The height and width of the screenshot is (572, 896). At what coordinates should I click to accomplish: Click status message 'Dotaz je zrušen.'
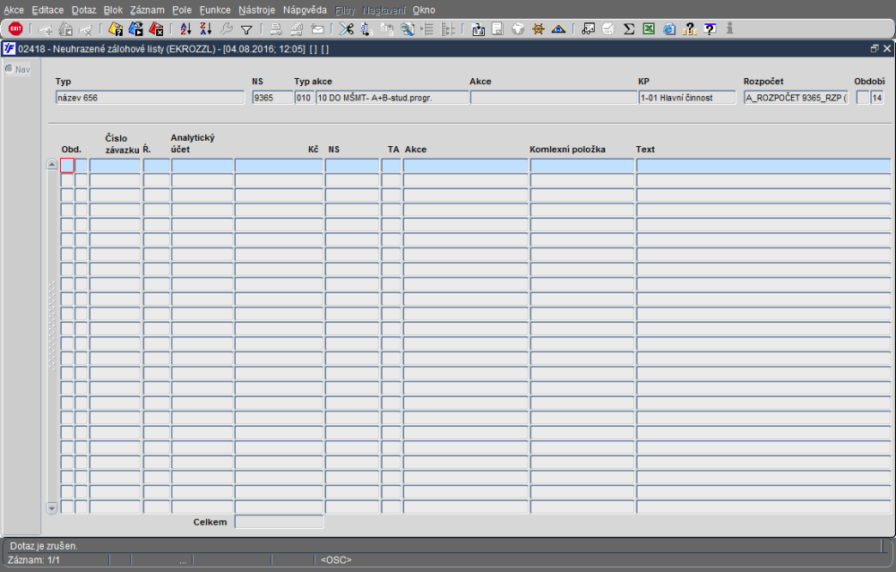tap(44, 546)
